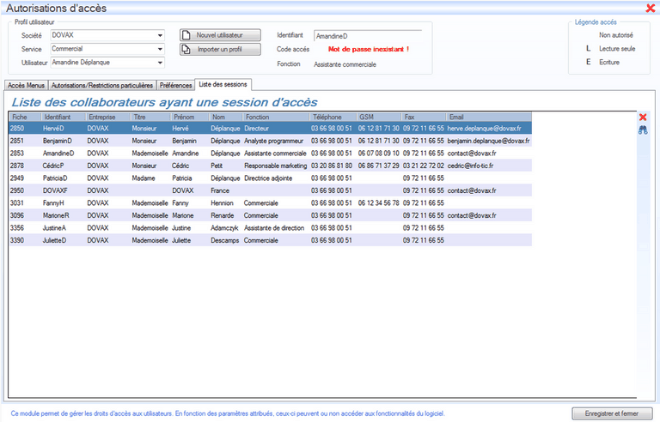
Task: Sort by the Fiche column header
Action: pos(25,117)
